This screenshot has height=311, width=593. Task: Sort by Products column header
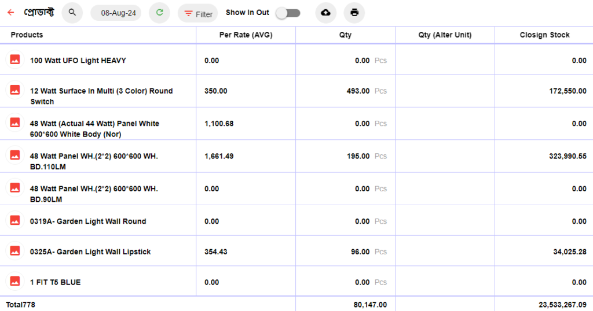[x=27, y=35]
